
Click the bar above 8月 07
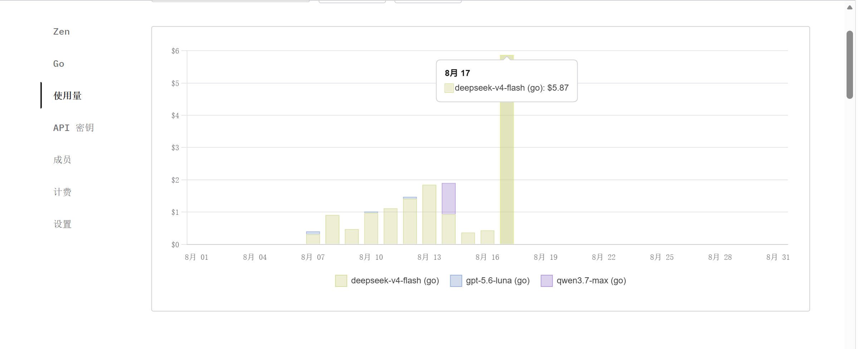click(313, 238)
